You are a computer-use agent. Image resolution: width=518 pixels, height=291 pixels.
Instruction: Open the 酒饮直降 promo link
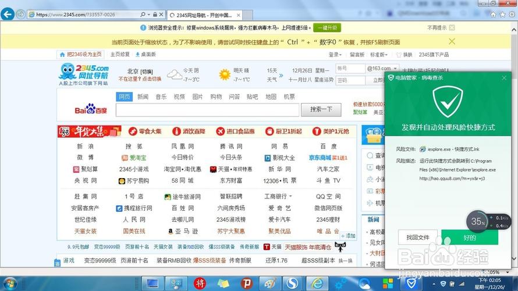click(189, 132)
